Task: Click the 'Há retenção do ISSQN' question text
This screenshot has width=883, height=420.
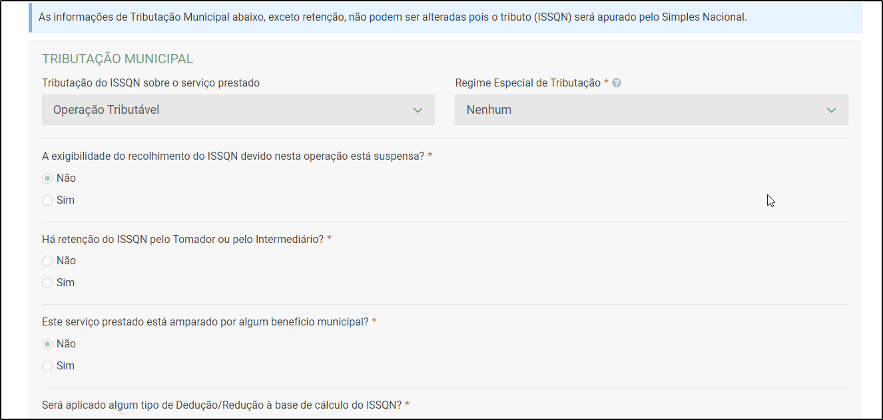Action: (x=182, y=239)
